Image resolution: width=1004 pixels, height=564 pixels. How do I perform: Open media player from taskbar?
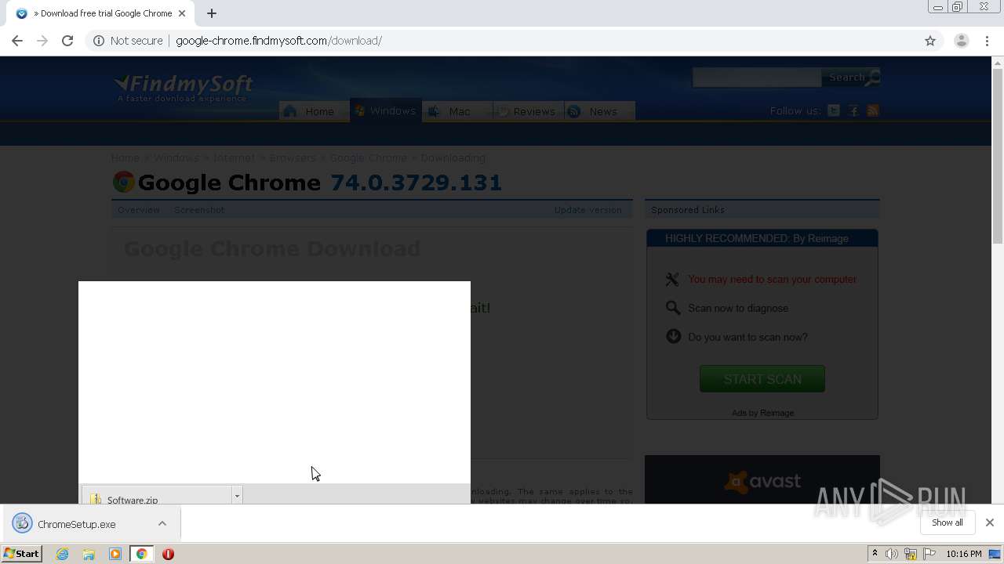tap(115, 554)
